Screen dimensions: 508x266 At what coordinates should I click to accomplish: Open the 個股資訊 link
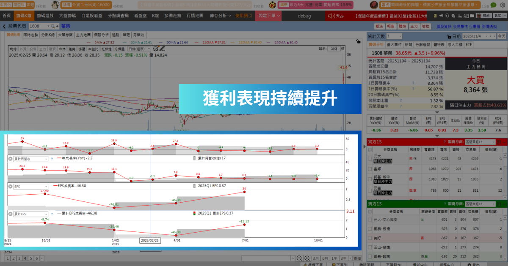pyautogui.click(x=443, y=26)
